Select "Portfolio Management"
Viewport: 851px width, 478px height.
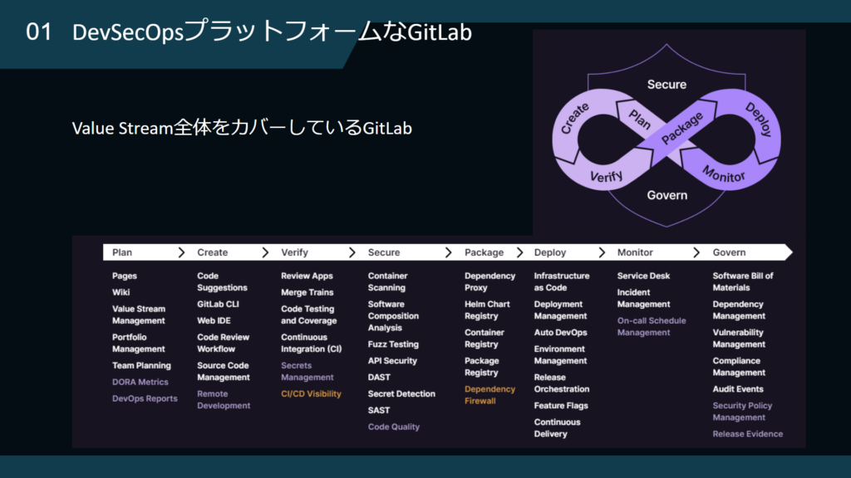[139, 343]
